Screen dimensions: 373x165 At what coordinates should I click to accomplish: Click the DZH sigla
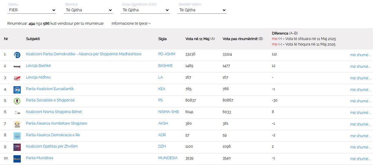(x=162, y=146)
